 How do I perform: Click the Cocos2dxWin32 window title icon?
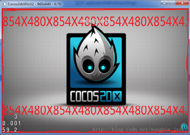4,4
